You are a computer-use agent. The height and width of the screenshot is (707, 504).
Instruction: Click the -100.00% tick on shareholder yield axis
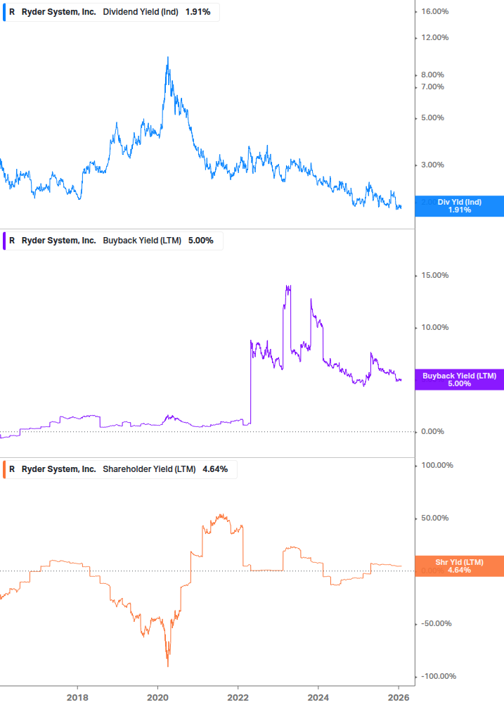click(438, 676)
